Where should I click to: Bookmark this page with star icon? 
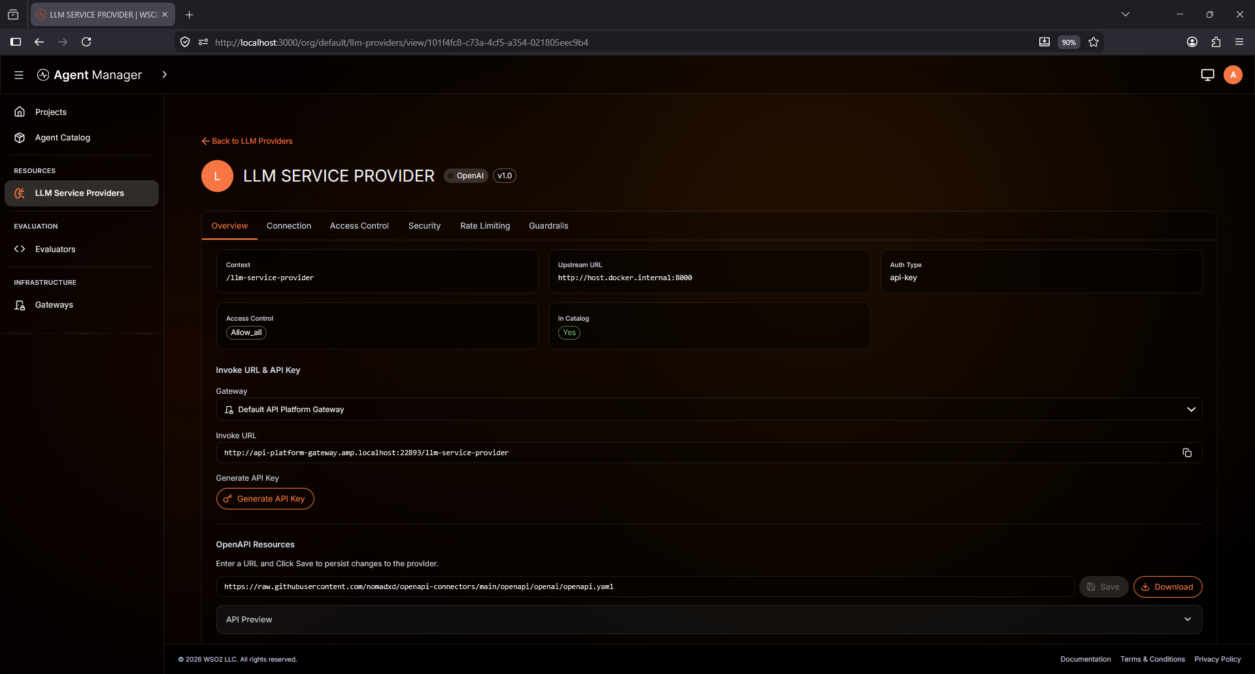(1094, 42)
